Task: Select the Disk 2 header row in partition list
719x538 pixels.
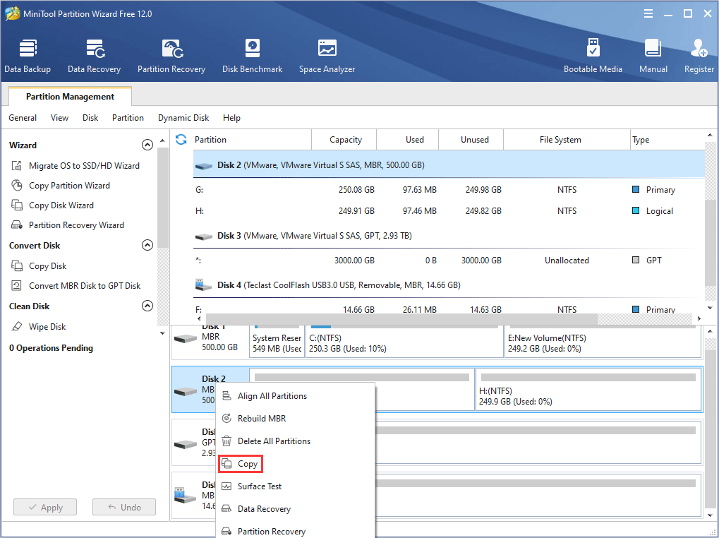Action: tap(449, 165)
